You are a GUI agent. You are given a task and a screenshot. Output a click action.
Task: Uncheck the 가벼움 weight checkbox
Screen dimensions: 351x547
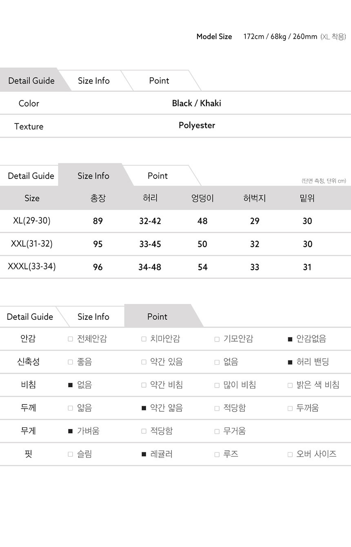pos(71,431)
